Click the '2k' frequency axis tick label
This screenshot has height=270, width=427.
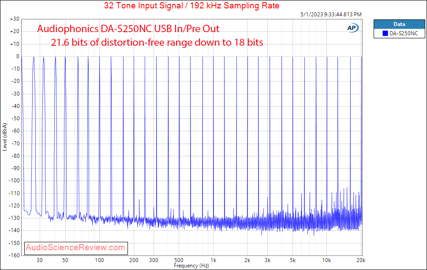tap(247, 260)
